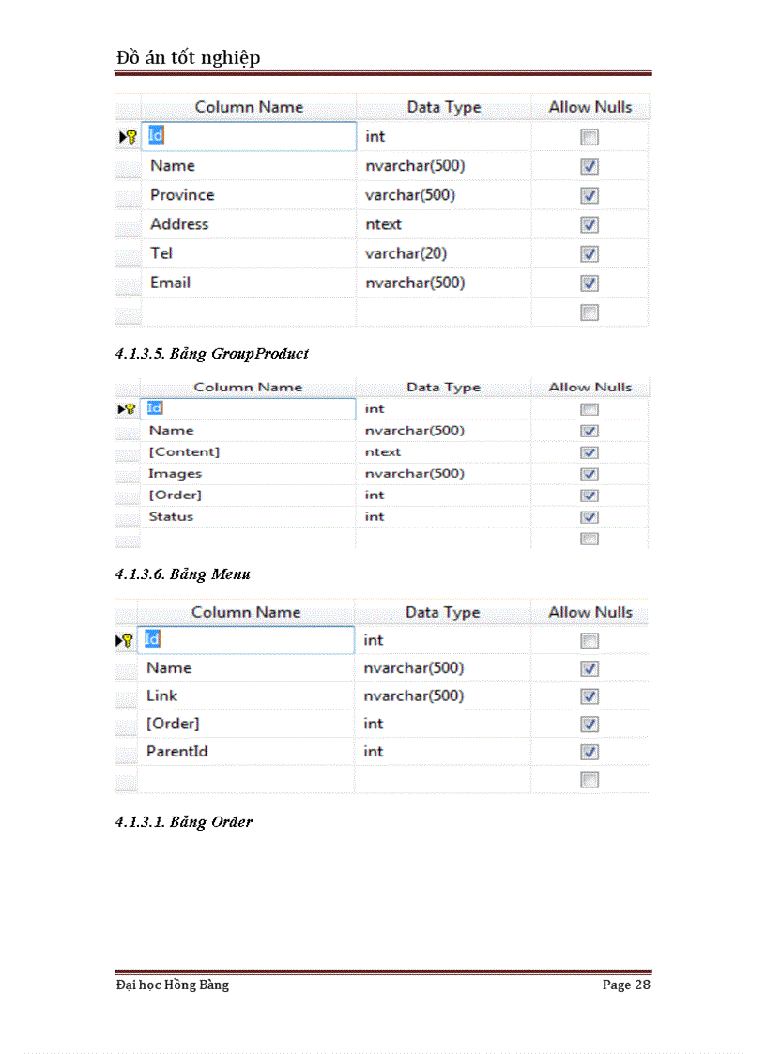Open the data type dropdown for ParentId column

443,752
